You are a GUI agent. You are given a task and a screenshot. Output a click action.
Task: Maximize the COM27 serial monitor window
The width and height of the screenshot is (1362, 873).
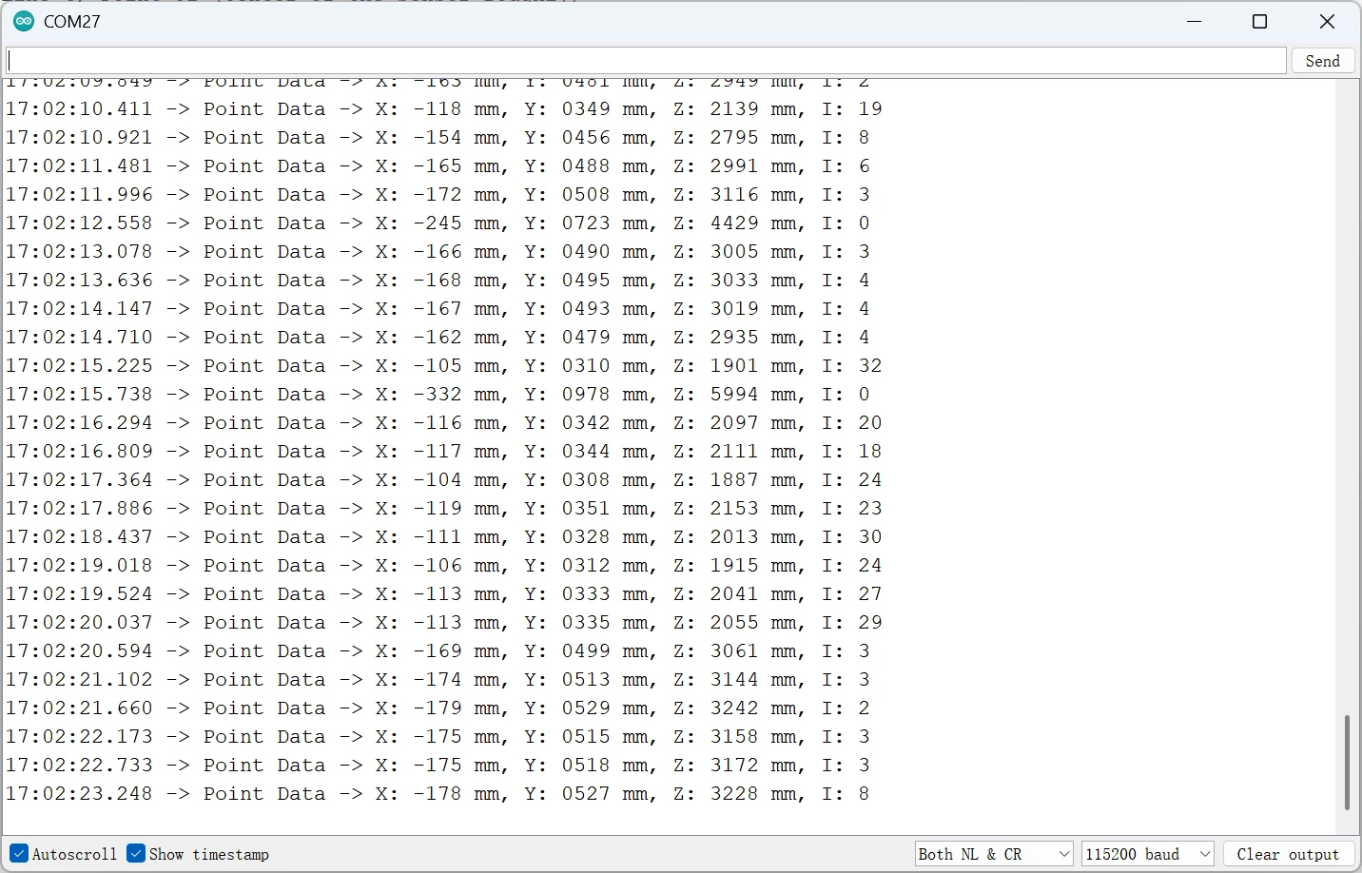tap(1259, 22)
